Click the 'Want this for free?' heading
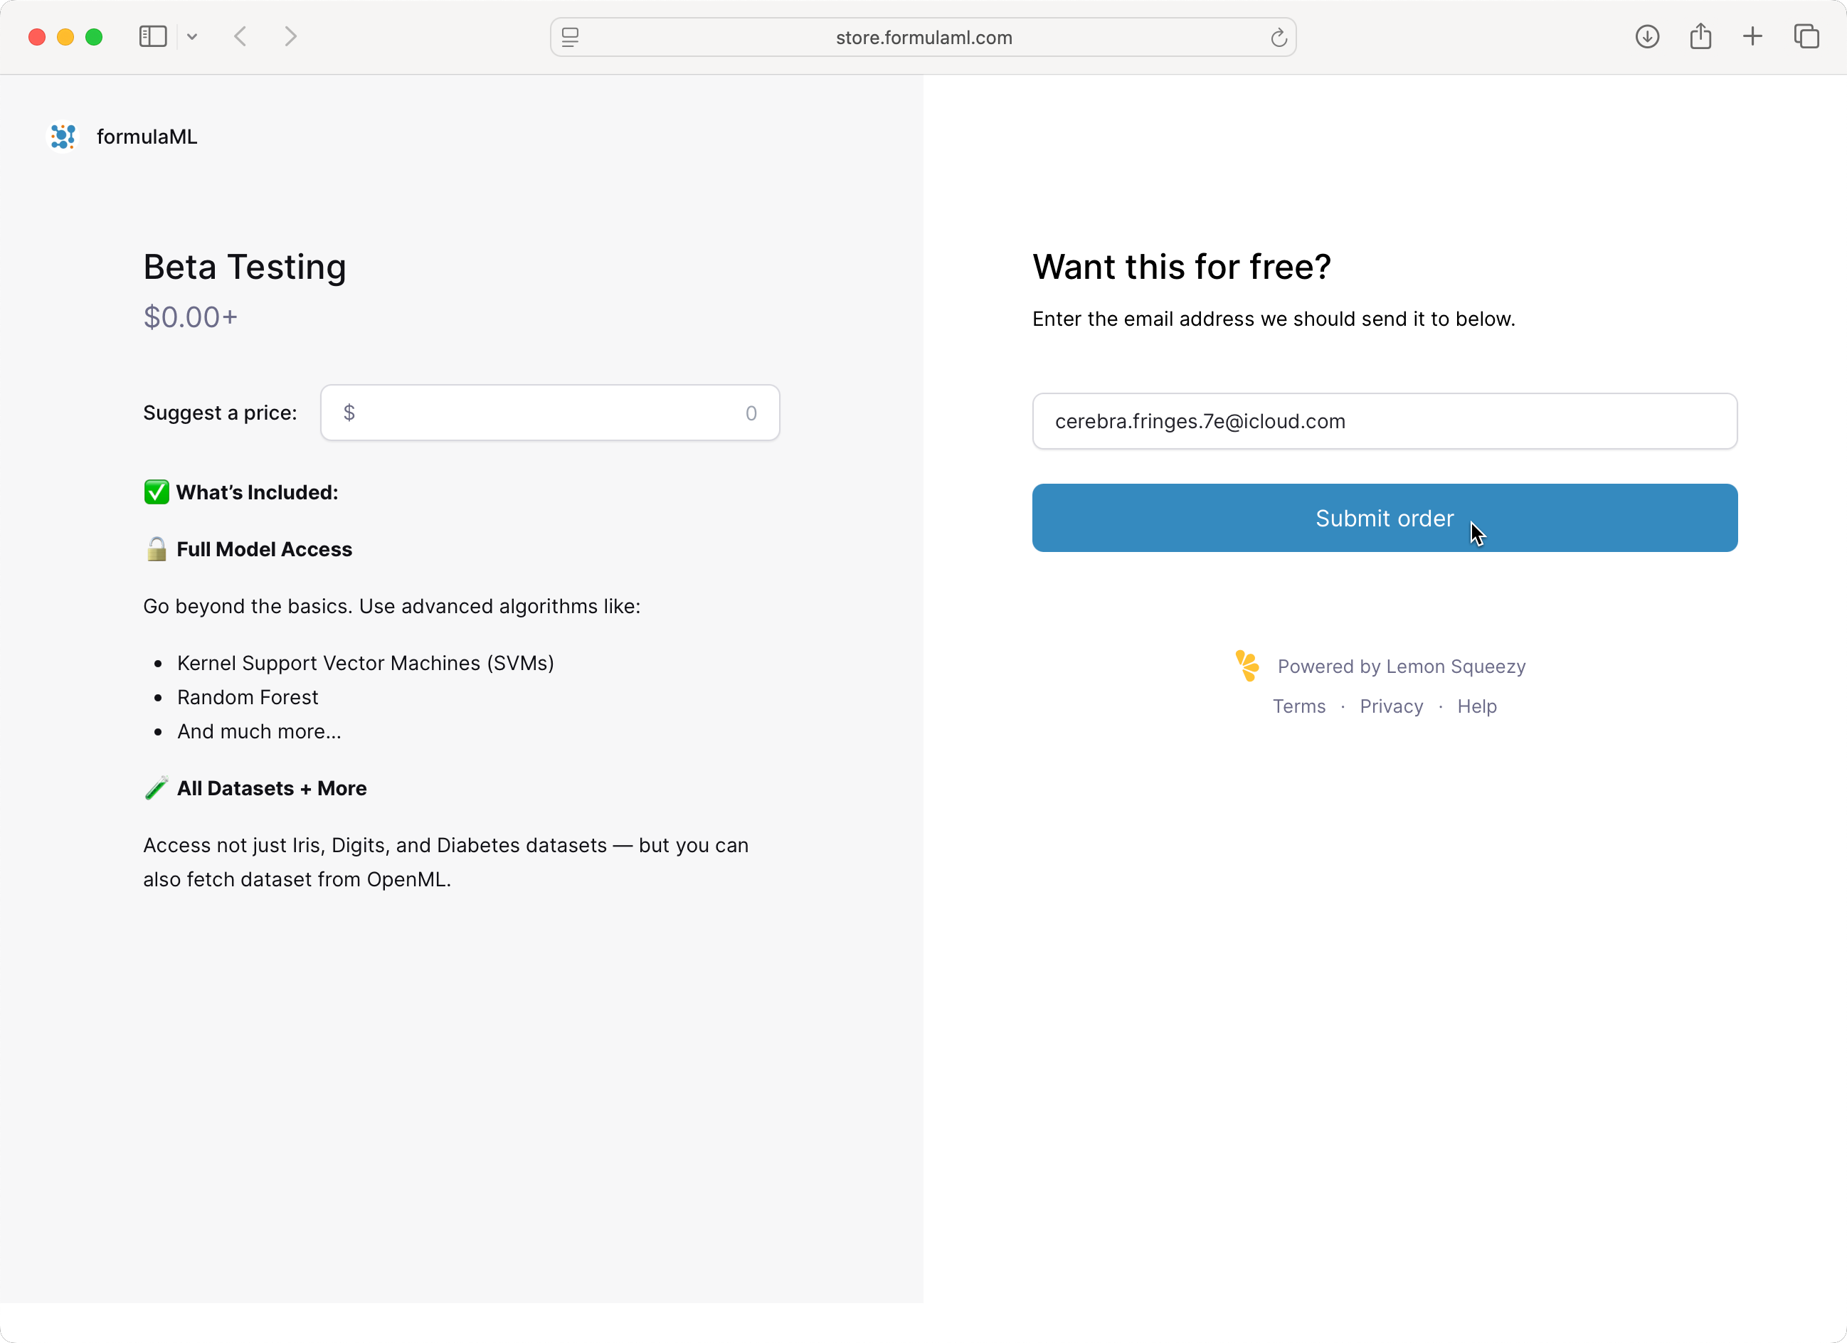The width and height of the screenshot is (1847, 1343). (1182, 267)
